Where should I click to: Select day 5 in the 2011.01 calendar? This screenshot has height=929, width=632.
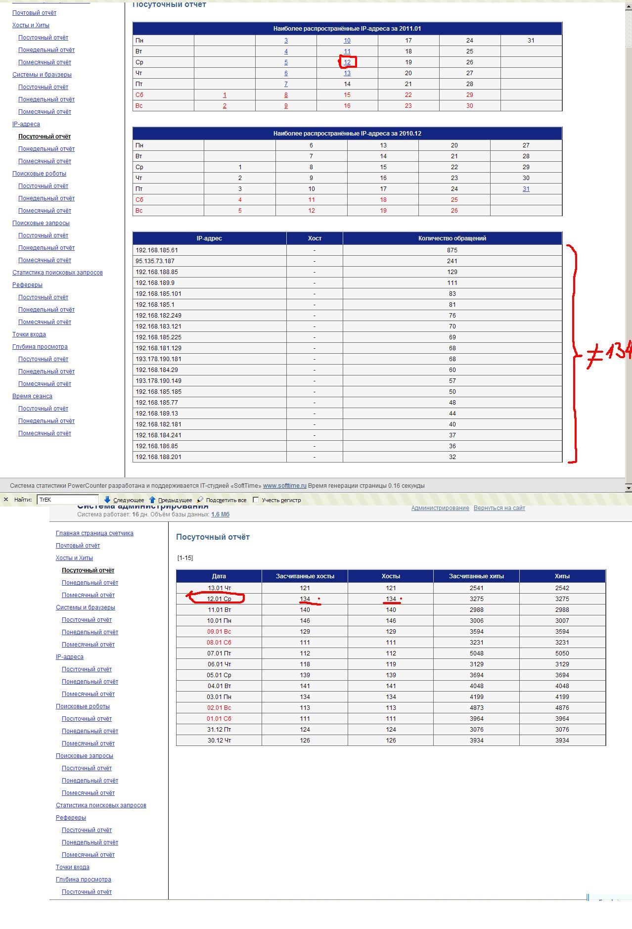point(286,62)
